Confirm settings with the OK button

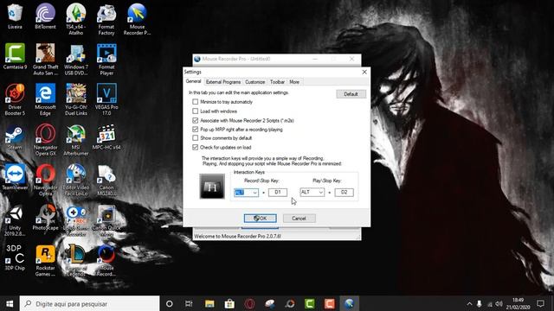pos(261,219)
